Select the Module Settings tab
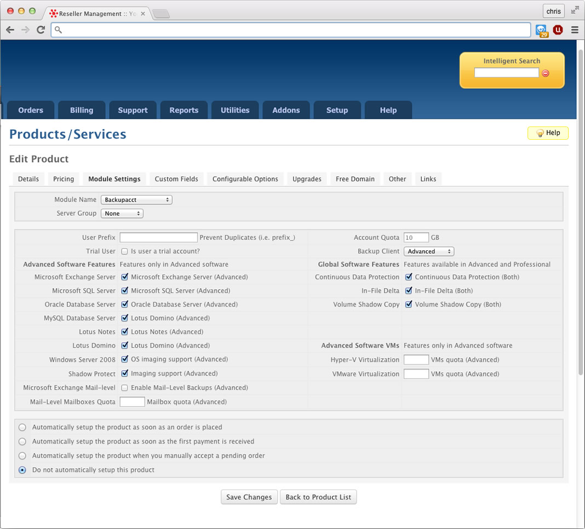The height and width of the screenshot is (529, 585). pyautogui.click(x=114, y=179)
